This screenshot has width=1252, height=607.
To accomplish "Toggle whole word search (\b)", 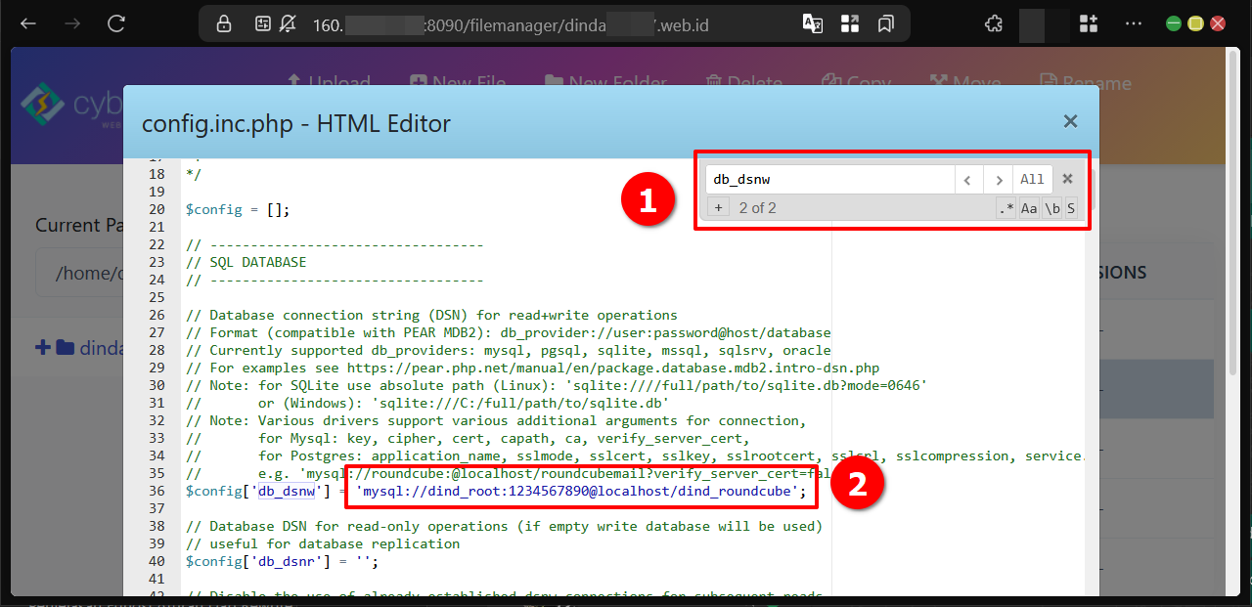I will 1051,208.
